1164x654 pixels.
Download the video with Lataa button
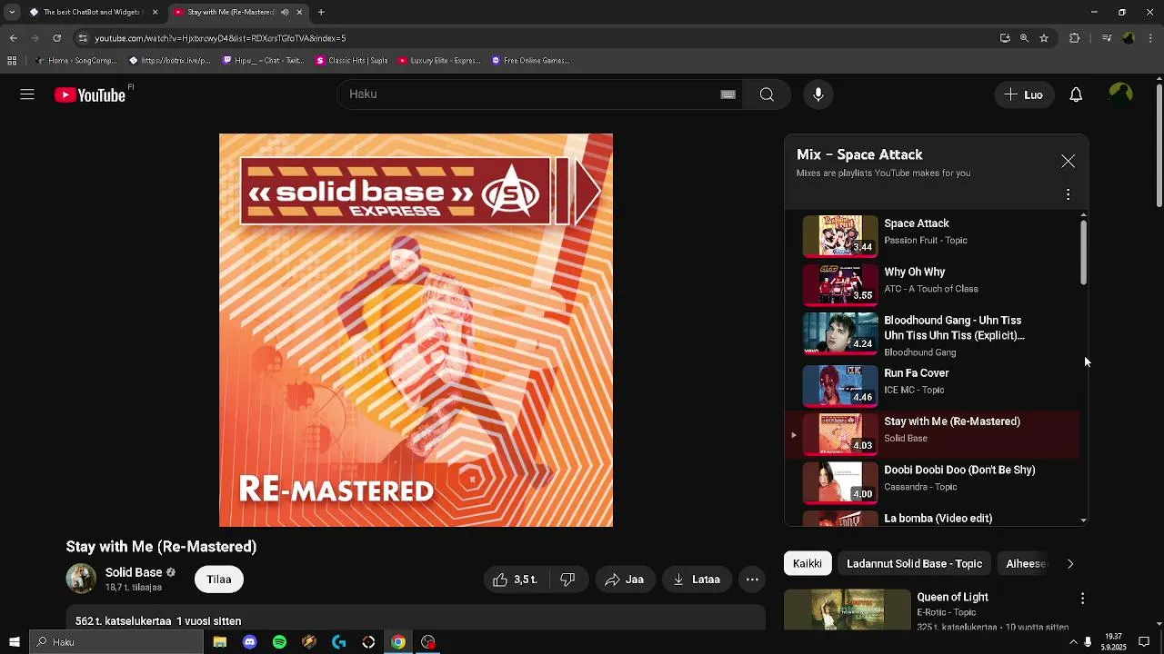coord(697,580)
